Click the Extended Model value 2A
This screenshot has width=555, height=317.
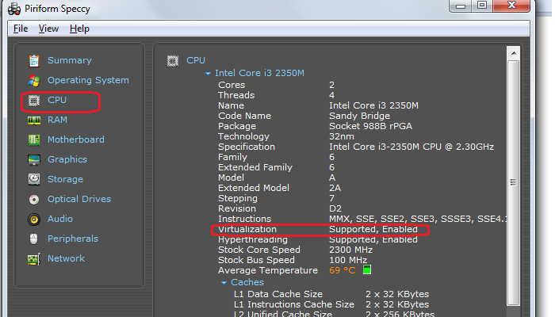click(x=335, y=188)
